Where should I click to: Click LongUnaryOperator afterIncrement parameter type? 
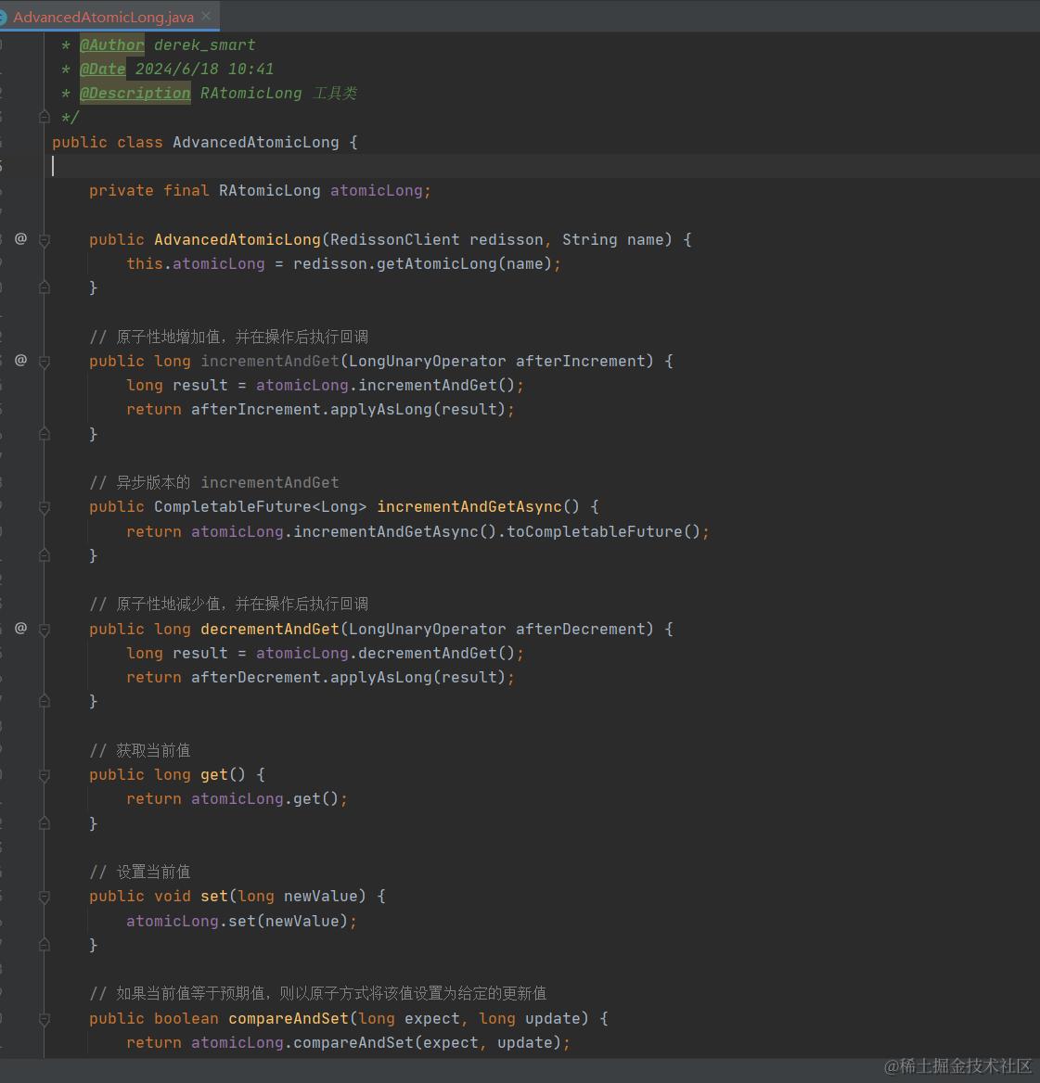(x=427, y=362)
